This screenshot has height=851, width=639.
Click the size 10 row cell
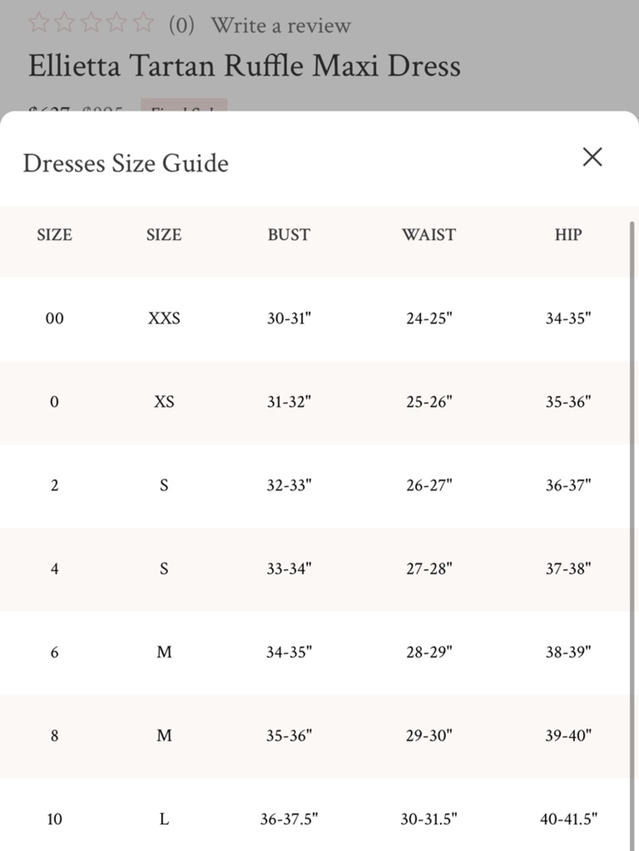[54, 818]
